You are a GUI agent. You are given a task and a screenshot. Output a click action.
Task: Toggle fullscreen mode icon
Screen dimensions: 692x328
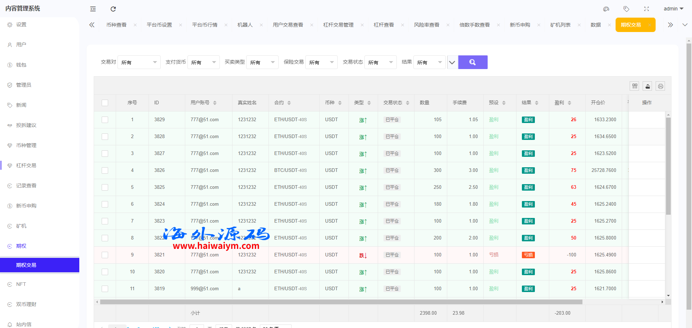click(647, 9)
